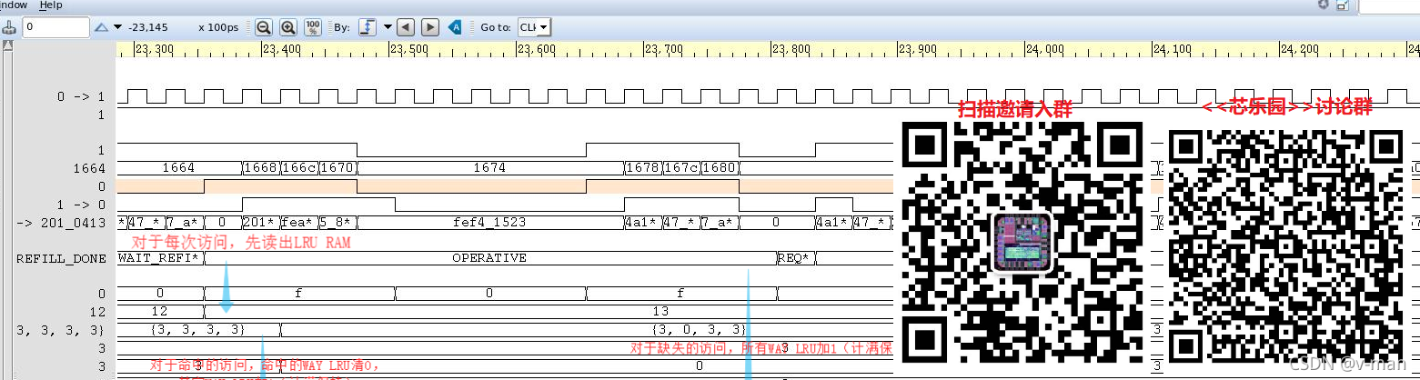The width and height of the screenshot is (1420, 380).
Task: Click the 1674 address waveform segment
Action: [489, 168]
